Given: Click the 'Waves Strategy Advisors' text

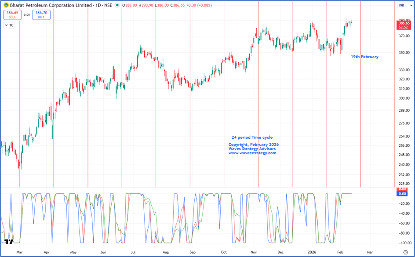Looking at the screenshot, I should click(x=252, y=148).
